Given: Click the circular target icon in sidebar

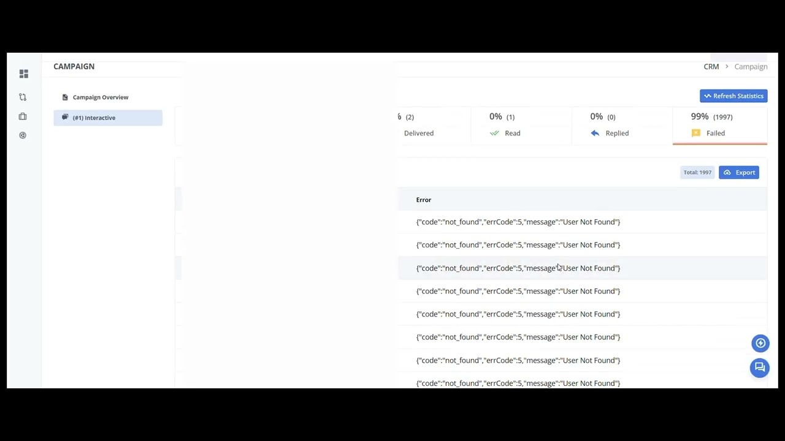Looking at the screenshot, I should 23,135.
